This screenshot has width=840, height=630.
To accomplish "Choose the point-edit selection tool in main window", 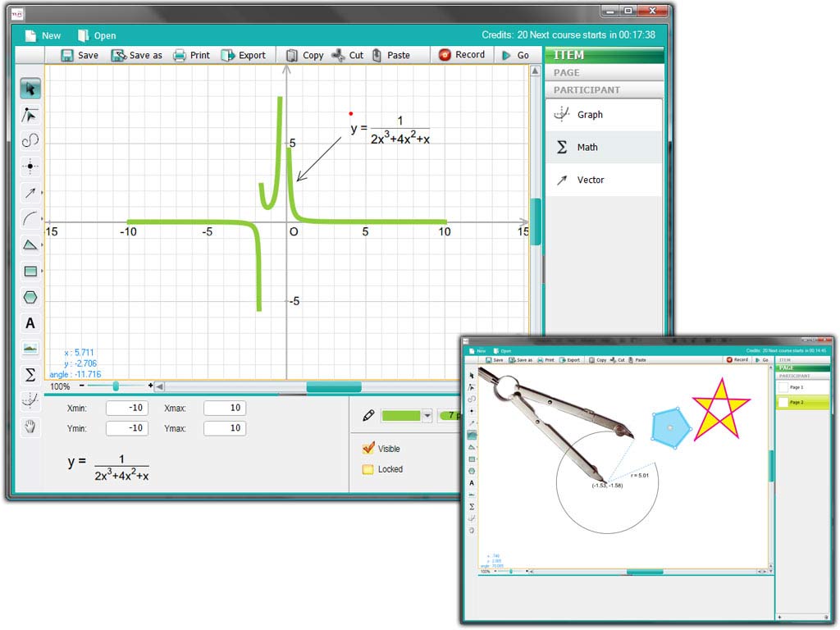I will [30, 115].
